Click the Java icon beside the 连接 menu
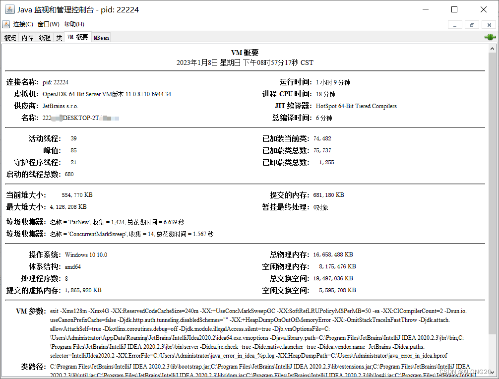499x379 pixels. tap(6, 24)
